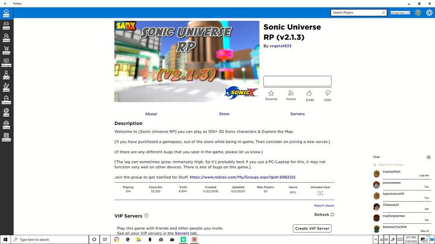Viewport: 435px width, 244px height.
Task: Show hidden tray icons chevron
Action: point(376,240)
